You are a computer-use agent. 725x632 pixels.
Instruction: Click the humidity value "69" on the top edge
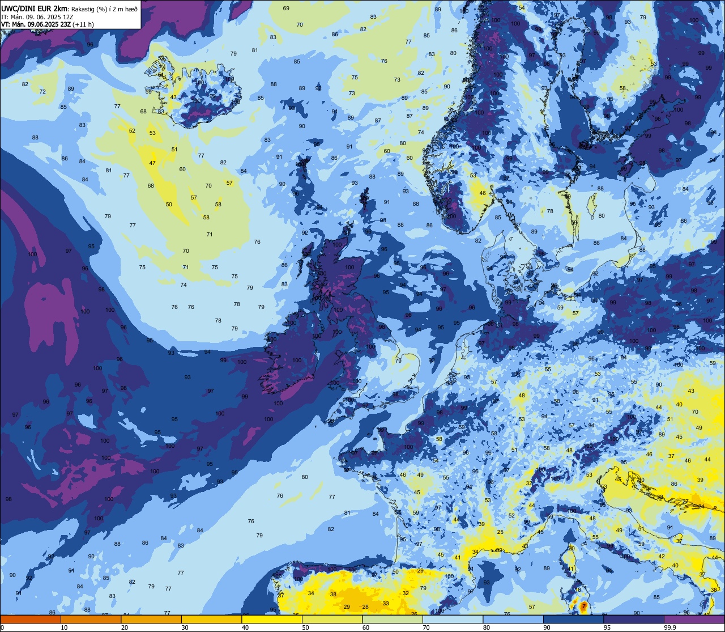click(286, 9)
